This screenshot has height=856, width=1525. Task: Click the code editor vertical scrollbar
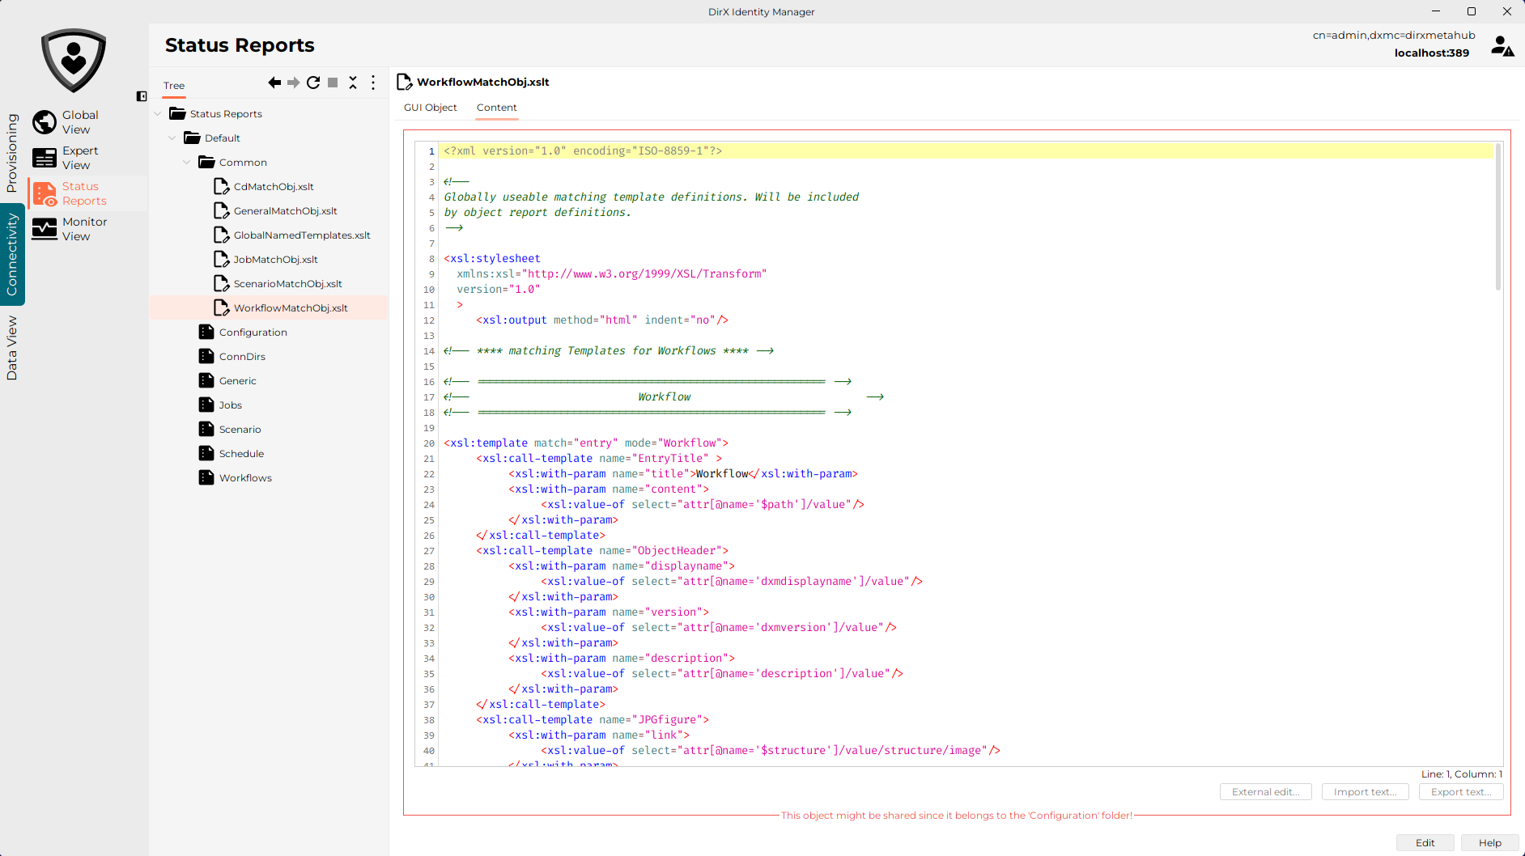1497,217
